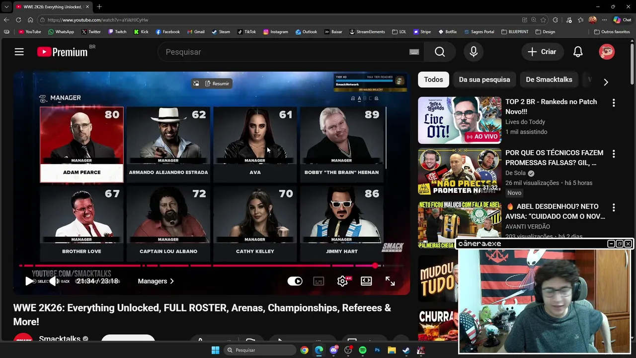Open the Windows Start menu
This screenshot has height=358, width=636.
[215, 350]
